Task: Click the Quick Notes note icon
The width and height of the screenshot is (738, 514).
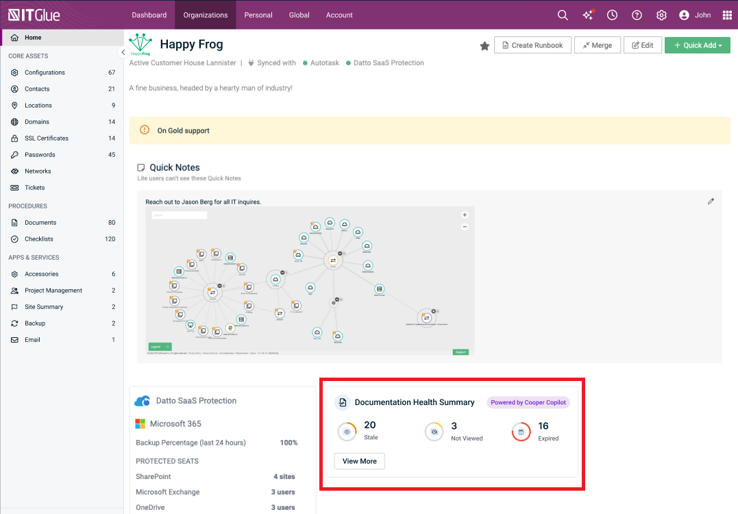Action: (140, 168)
